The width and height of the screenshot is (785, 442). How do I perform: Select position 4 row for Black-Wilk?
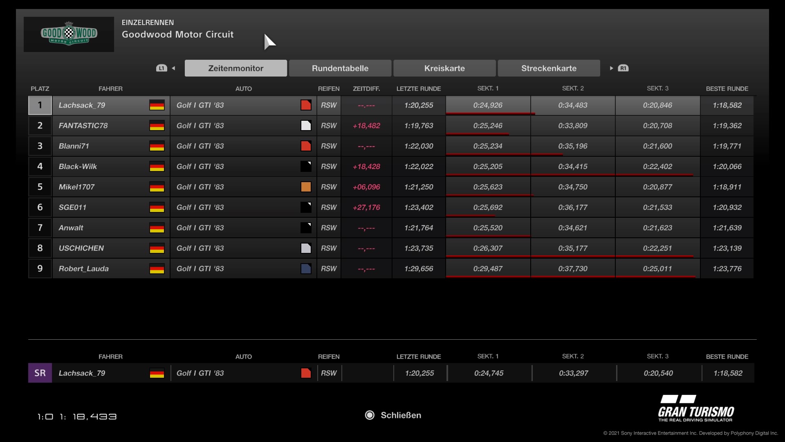78,167
